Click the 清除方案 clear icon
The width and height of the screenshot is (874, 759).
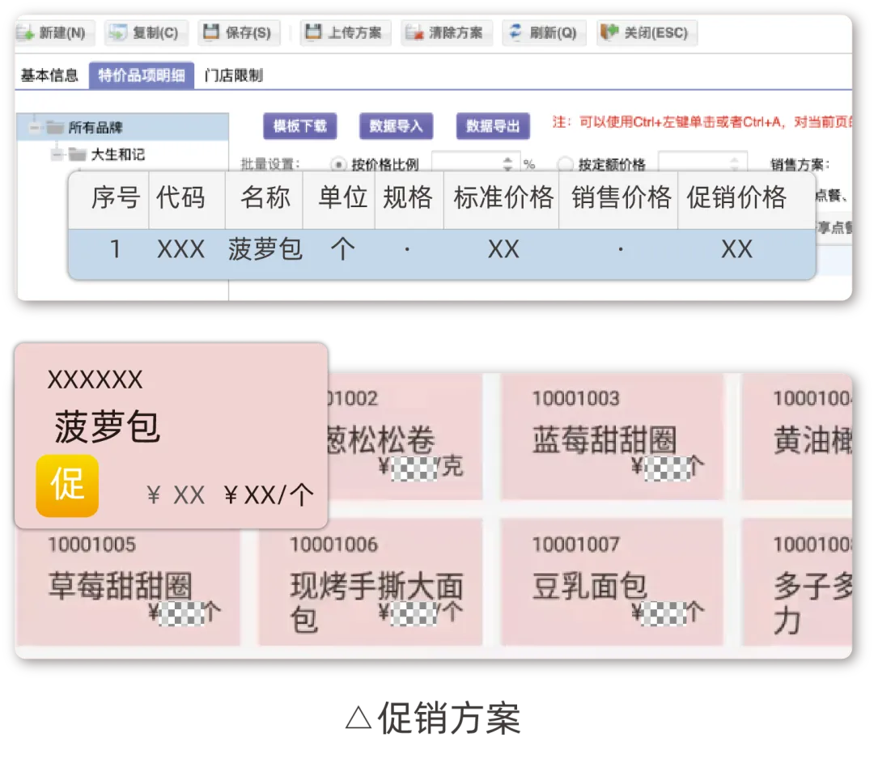click(414, 33)
